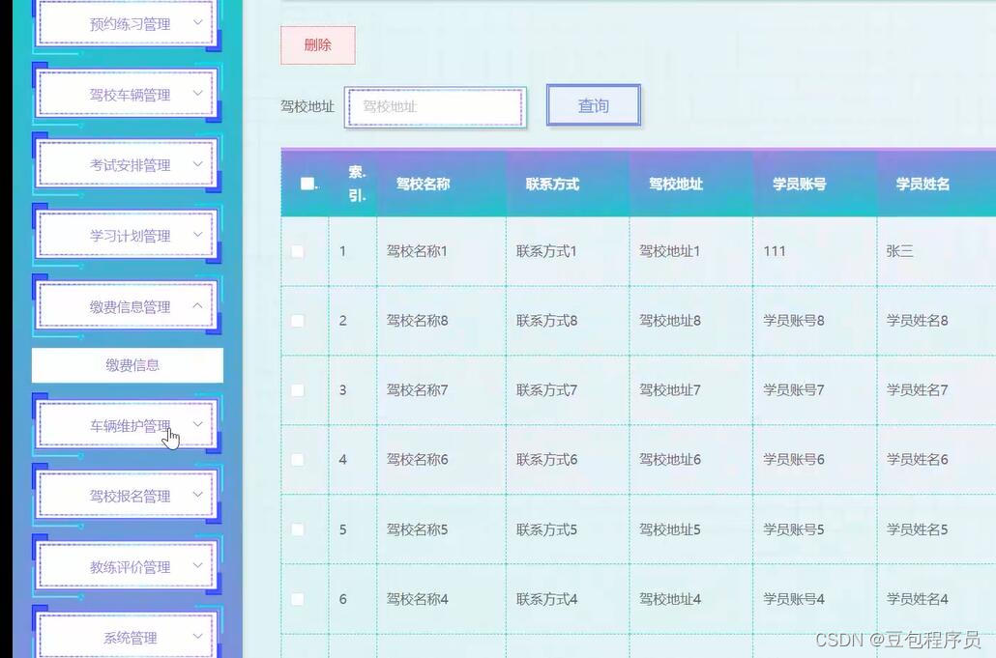Click inside the 驾校地址 input field

[x=434, y=107]
